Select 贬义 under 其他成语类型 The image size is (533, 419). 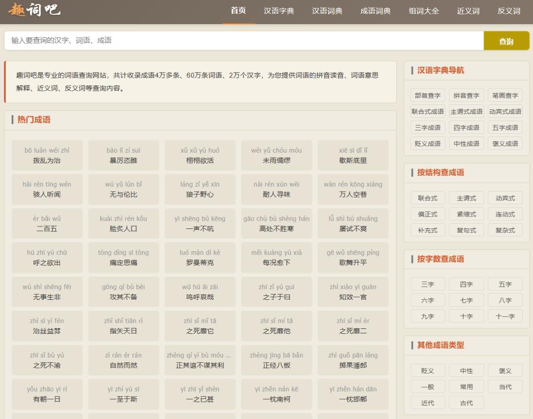427,371
